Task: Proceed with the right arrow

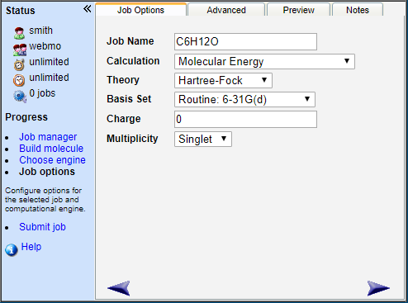Action: [378, 288]
